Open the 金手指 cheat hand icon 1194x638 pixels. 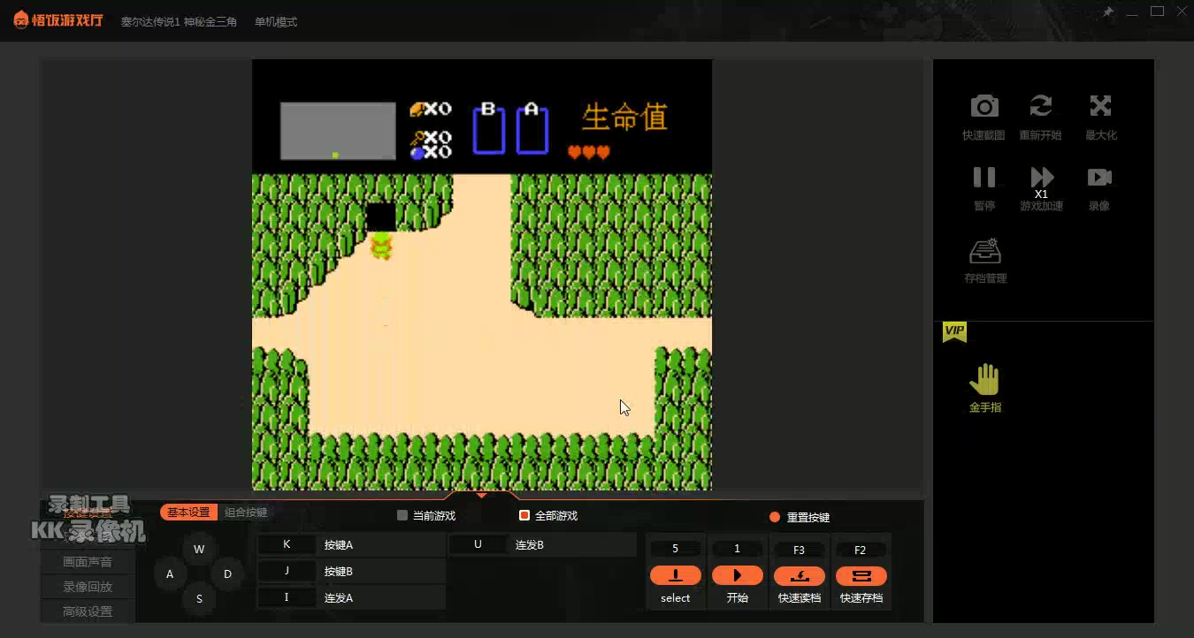pos(984,381)
